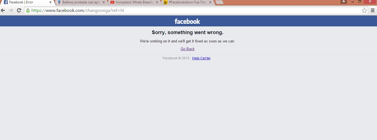Close the Humpback Whale YouTube tab
The height and width of the screenshot is (140, 377).
pyautogui.click(x=157, y=2)
